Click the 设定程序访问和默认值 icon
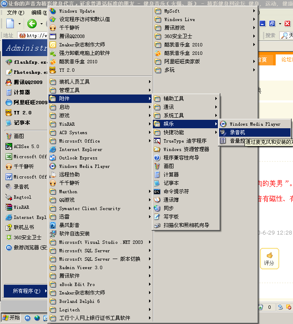The height and width of the screenshot is (324, 293). 53,19
